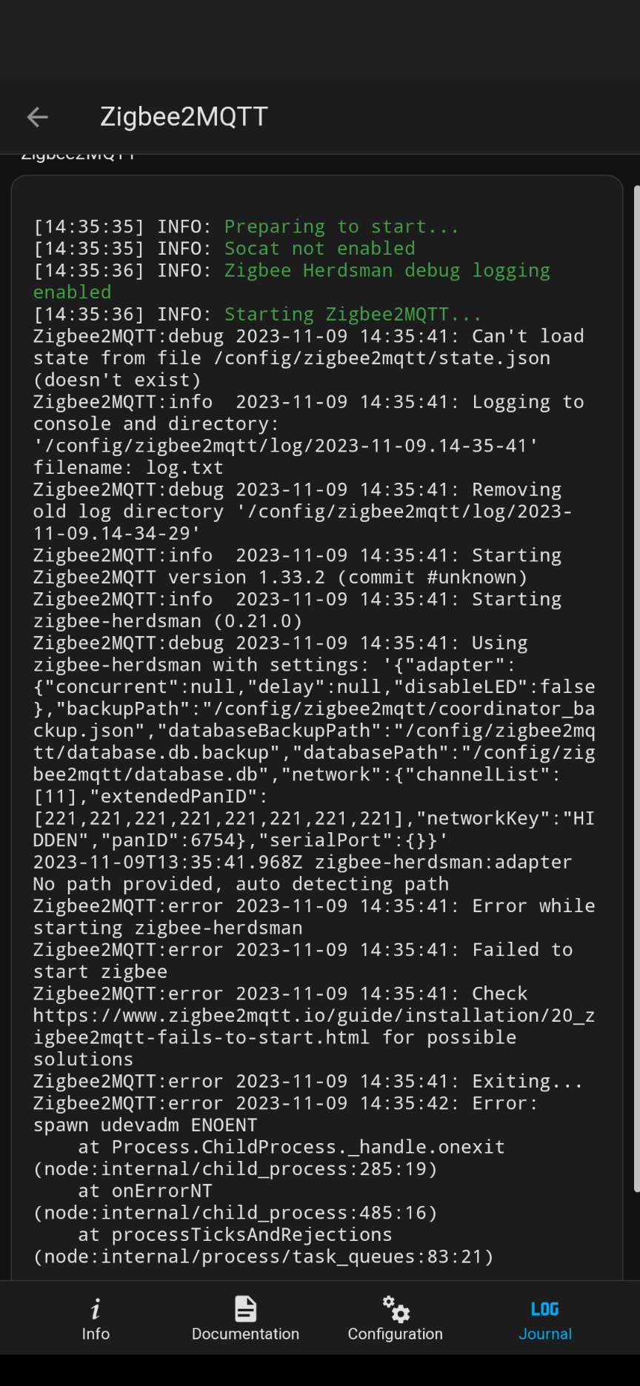Tap the Info tab's italic i icon
Image resolution: width=640 pixels, height=1386 pixels.
click(x=96, y=1309)
